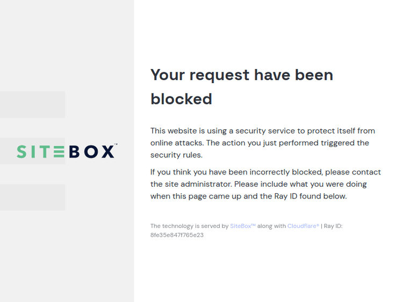
Task: Open the SiteBox™ link
Action: point(243,226)
